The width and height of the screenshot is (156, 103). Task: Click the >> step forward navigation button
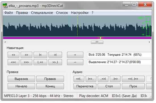[26, 55]
